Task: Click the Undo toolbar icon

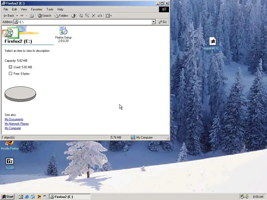Action: pyautogui.click(x=100, y=16)
